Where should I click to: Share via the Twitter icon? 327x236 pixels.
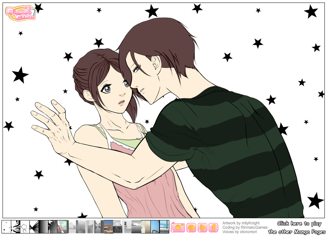202,227
